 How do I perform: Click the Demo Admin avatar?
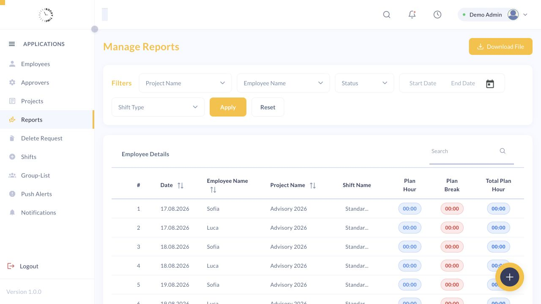pos(513,15)
